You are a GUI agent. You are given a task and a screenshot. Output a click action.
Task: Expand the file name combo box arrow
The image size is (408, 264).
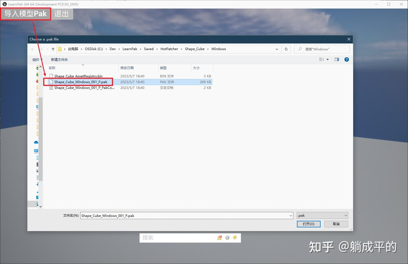[x=291, y=216]
